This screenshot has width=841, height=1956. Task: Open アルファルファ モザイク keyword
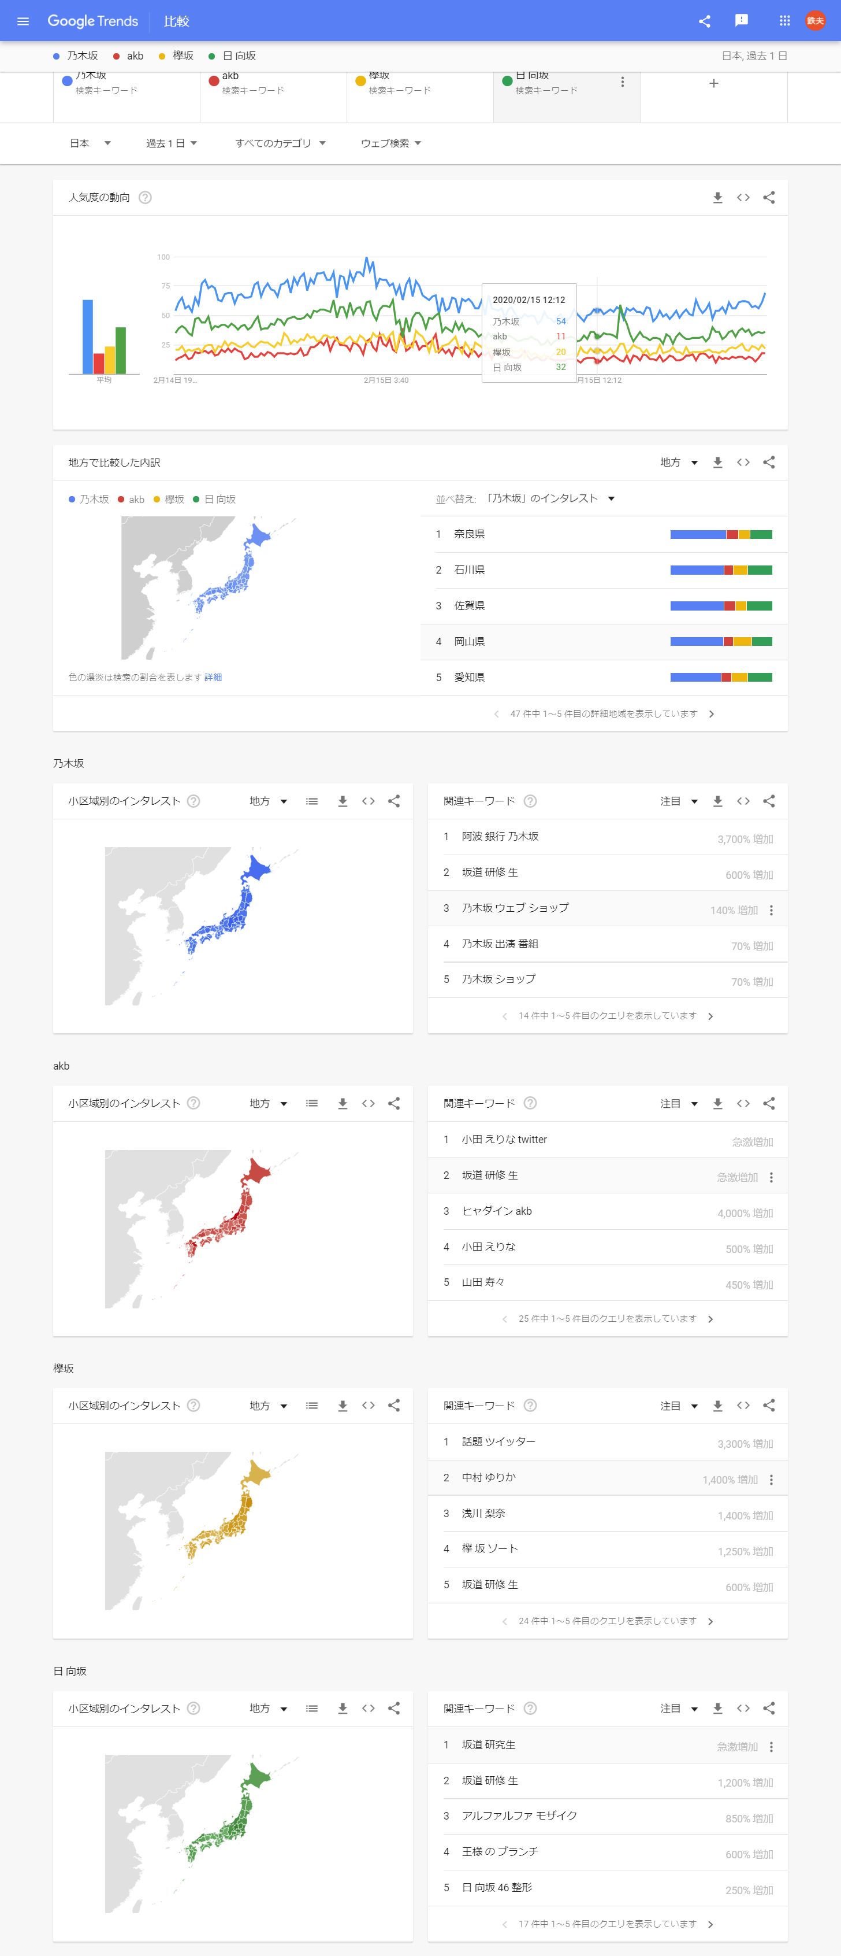click(519, 1816)
